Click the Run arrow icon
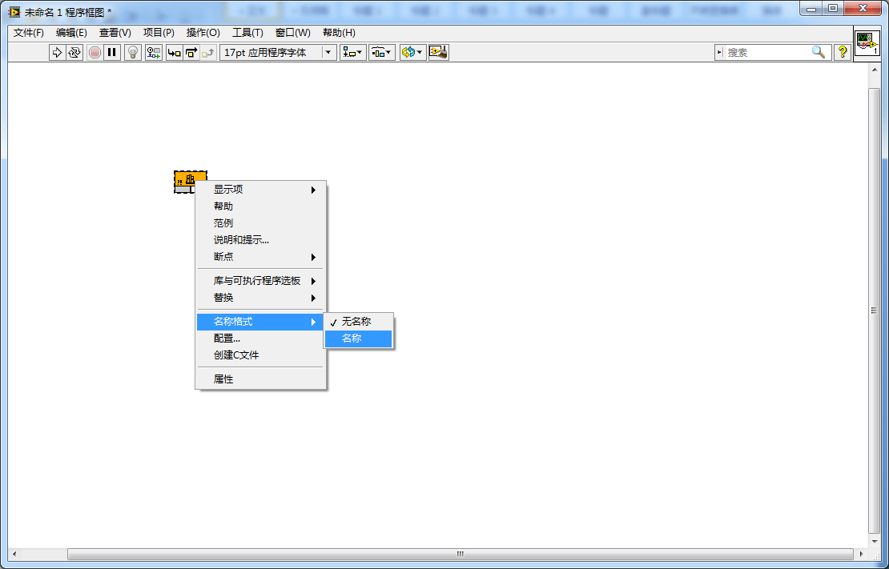 click(57, 53)
